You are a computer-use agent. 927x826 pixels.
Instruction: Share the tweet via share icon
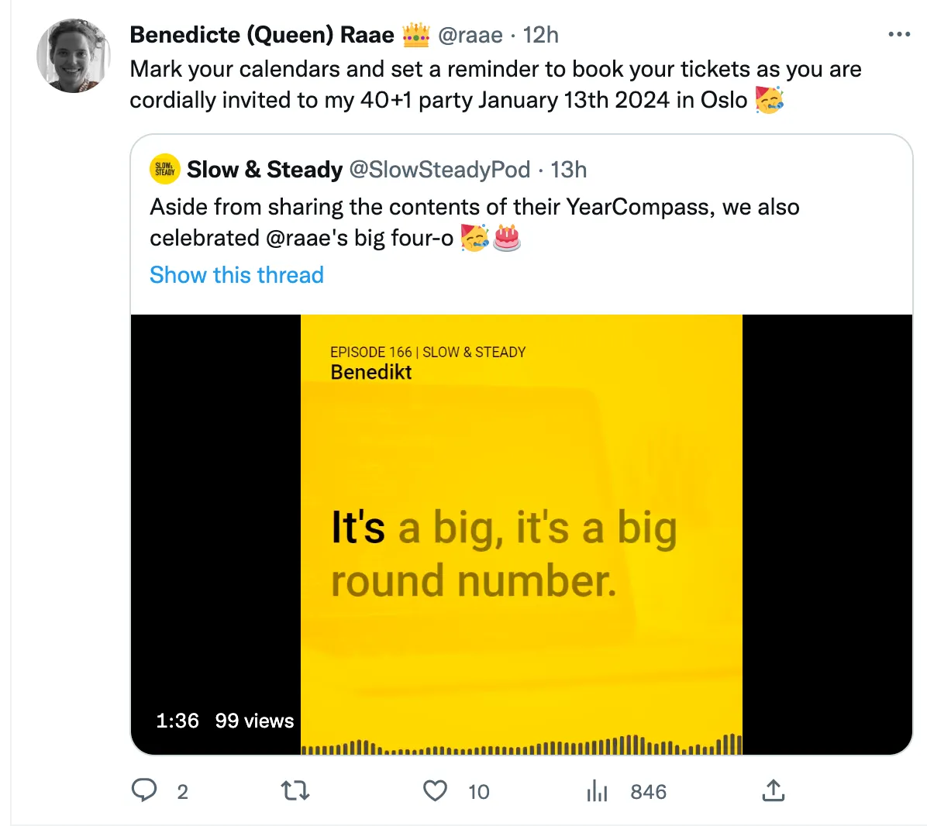click(x=773, y=790)
